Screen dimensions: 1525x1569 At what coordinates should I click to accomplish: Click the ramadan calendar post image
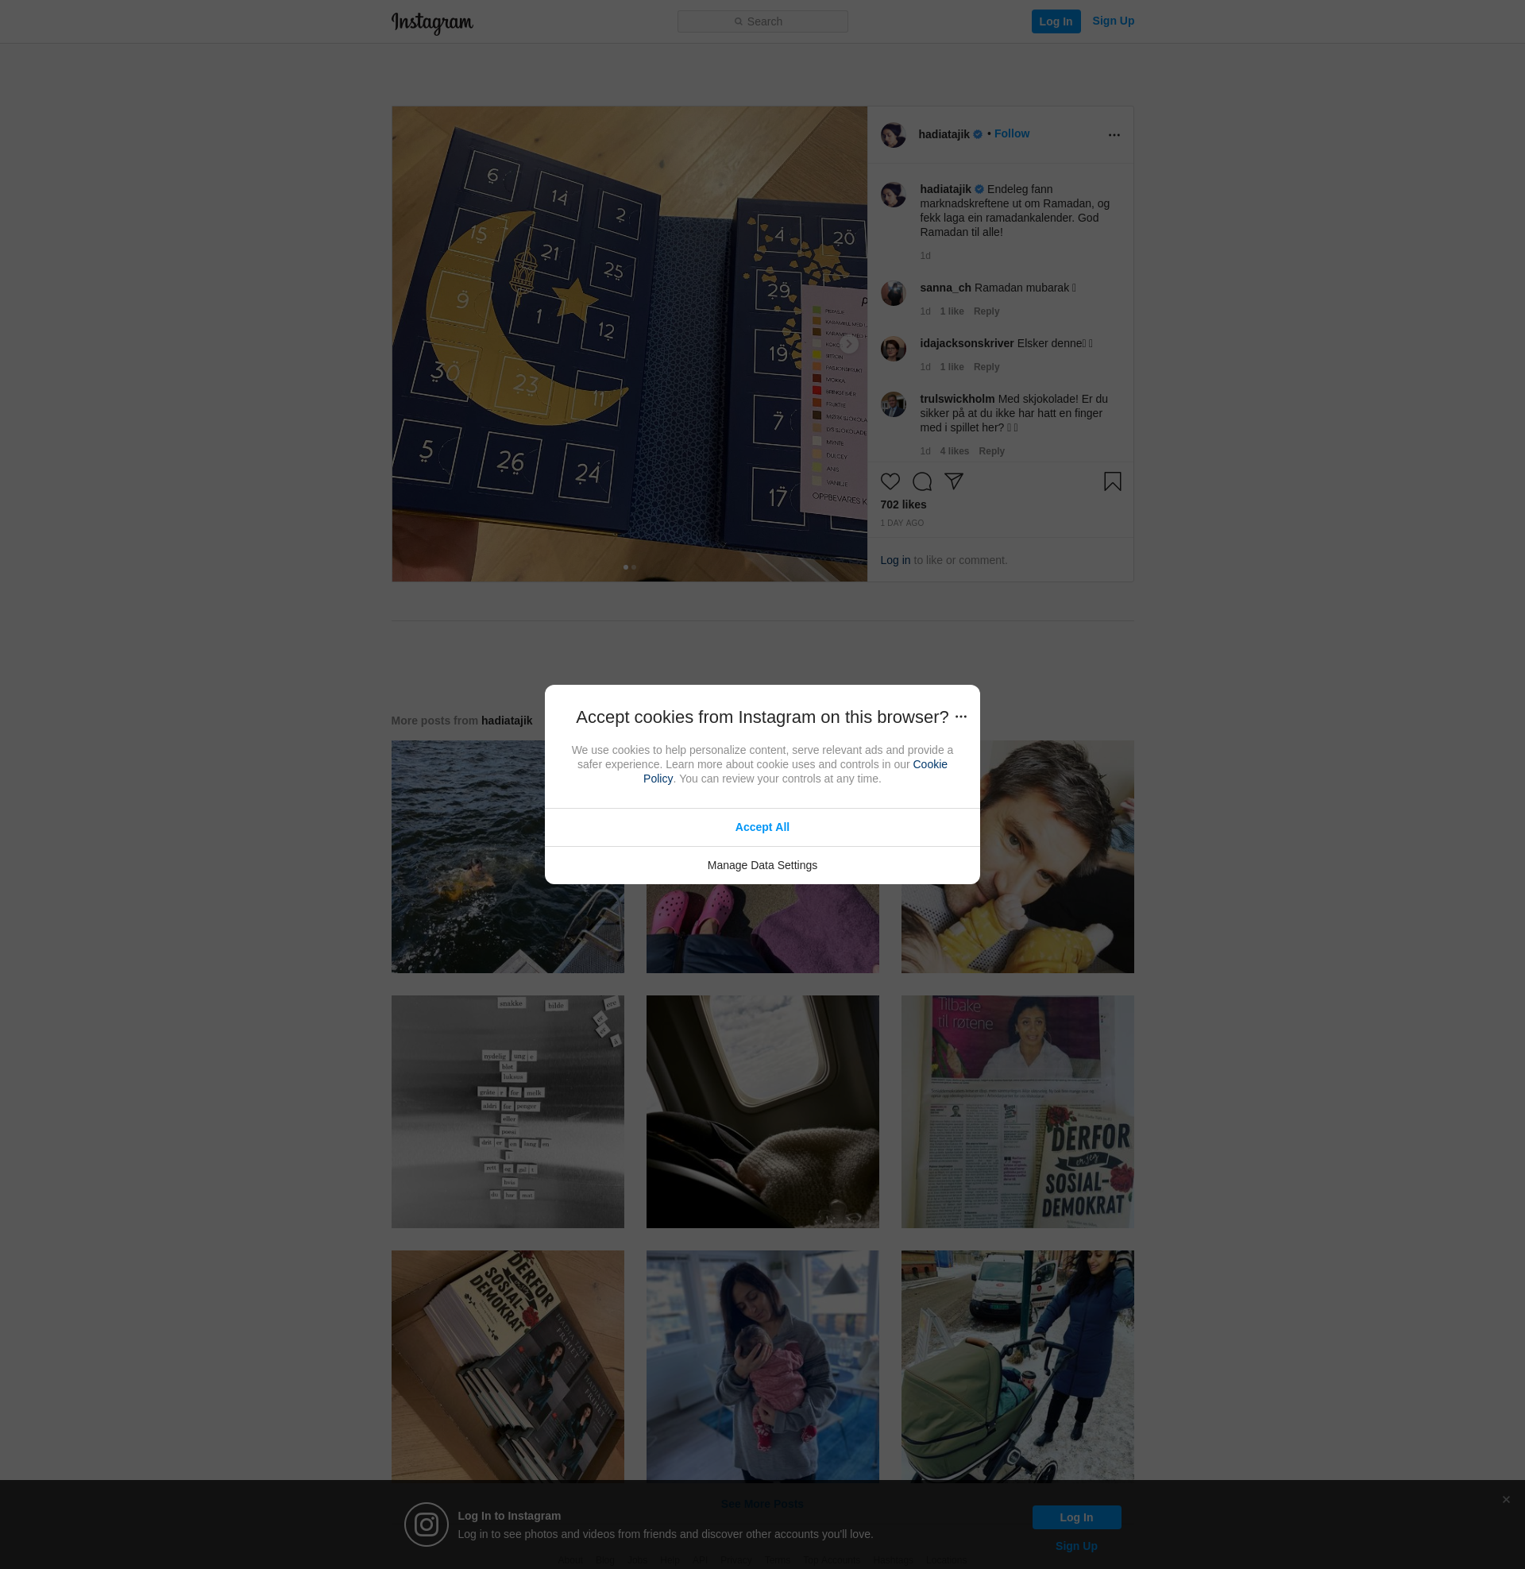[x=629, y=344]
